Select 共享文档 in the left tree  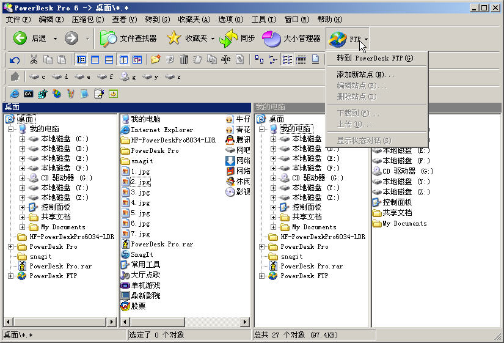[56, 217]
